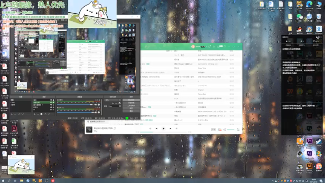Adjust second OBS mixer volume slider
This screenshot has height=183, width=325.
tap(75, 112)
